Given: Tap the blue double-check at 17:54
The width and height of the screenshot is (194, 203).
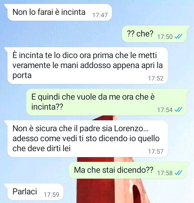Looking at the screenshot, I should point(178,110).
